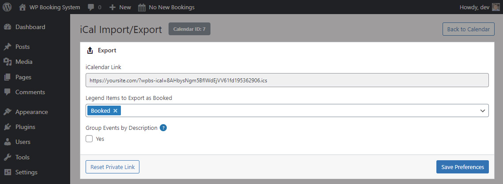
Task: Remove the Booked legend tag
Action: click(x=115, y=111)
